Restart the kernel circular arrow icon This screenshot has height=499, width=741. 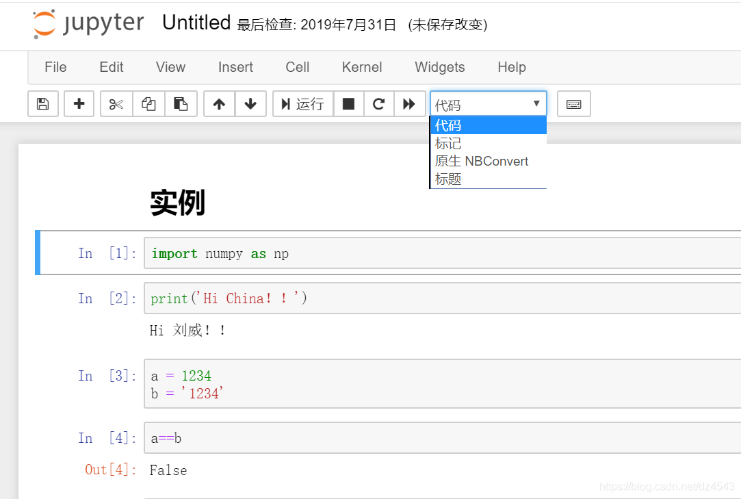(x=378, y=103)
